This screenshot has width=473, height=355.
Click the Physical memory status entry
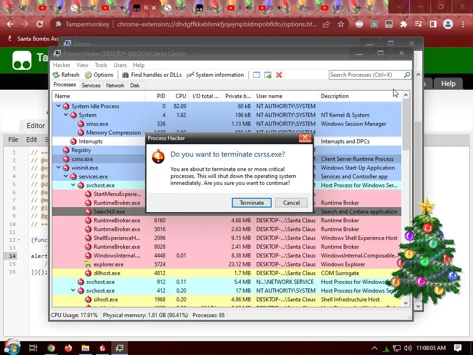(x=146, y=315)
